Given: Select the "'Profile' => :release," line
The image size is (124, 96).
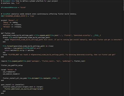Looking at the screenshot, I should coord(12,25).
